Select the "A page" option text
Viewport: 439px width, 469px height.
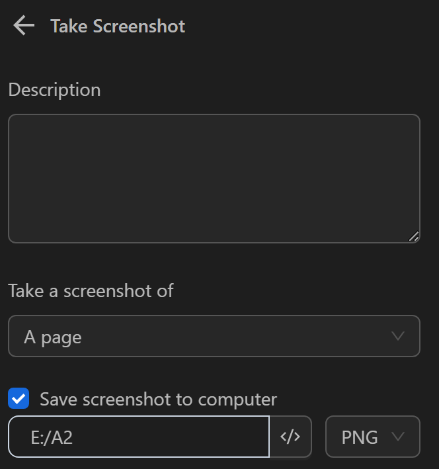(53, 337)
